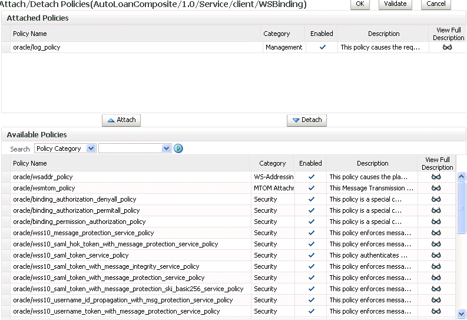This screenshot has width=467, height=320.
Task: Cancel the attach/detach dialog
Action: (x=436, y=4)
